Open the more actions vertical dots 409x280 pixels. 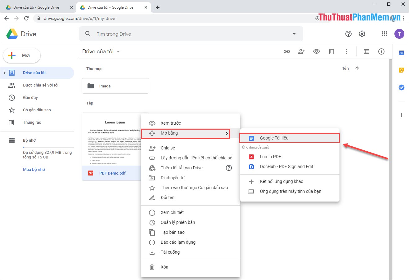[346, 51]
